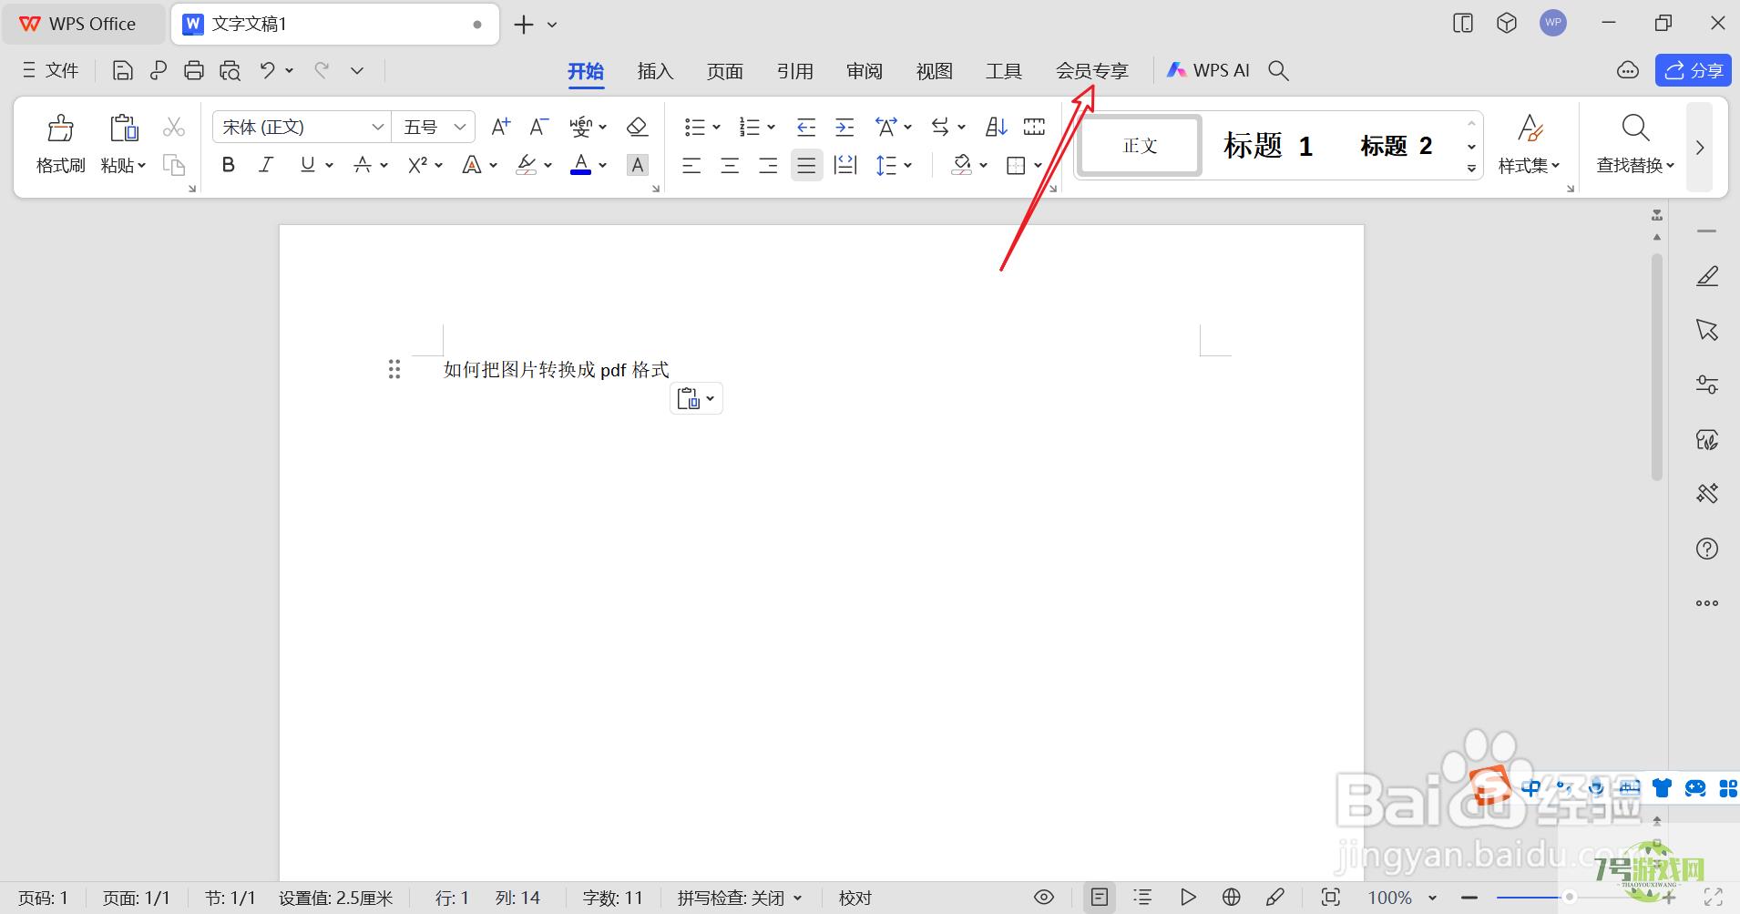The height and width of the screenshot is (914, 1740).
Task: Expand the borders dropdown
Action: 1038,166
